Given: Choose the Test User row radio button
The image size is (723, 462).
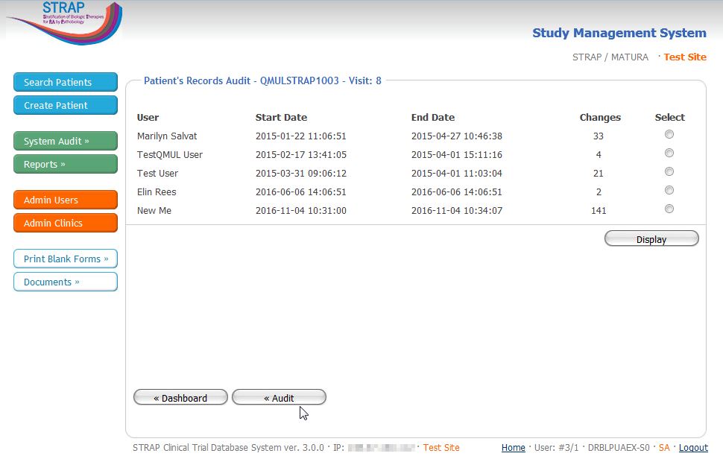Looking at the screenshot, I should coord(669,172).
